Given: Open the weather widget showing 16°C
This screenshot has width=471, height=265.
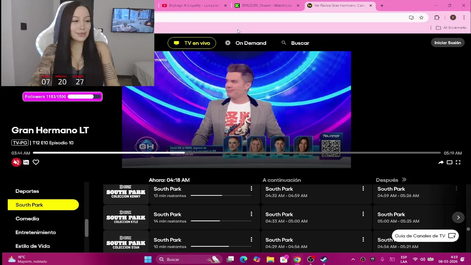Looking at the screenshot, I should [28, 259].
